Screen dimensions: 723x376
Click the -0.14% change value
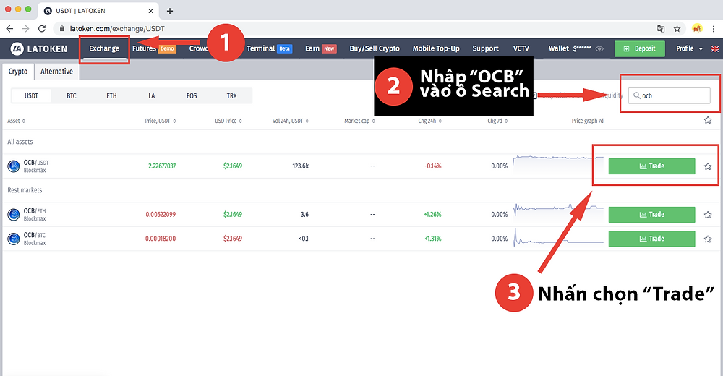(432, 166)
